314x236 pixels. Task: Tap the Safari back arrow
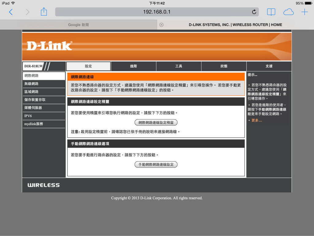pyautogui.click(x=11, y=12)
